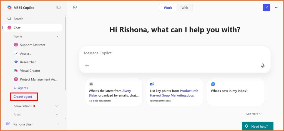
Task: Switch to the Web tab
Action: point(185,8)
